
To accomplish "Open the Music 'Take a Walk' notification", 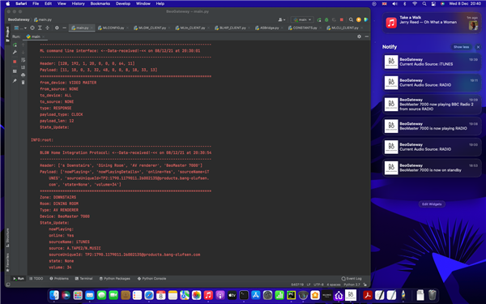I will tap(432, 23).
